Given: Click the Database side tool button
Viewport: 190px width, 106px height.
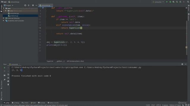Looking at the screenshot, I should [x=189, y=17].
